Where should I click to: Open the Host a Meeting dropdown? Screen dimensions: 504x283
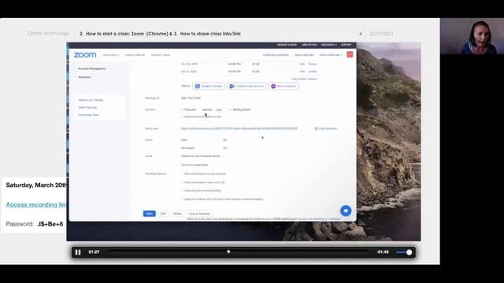point(331,55)
